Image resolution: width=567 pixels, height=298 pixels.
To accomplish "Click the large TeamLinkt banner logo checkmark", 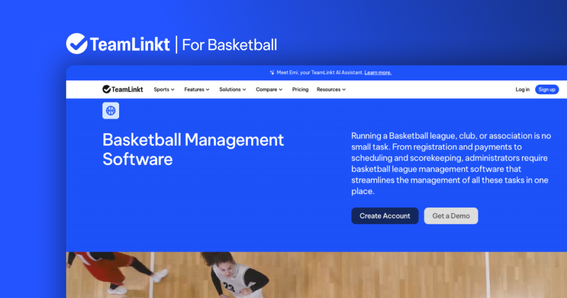I will click(x=76, y=44).
